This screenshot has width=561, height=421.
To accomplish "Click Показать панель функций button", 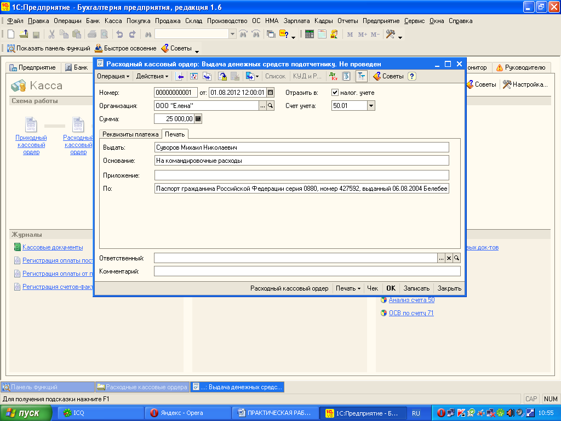I will coord(49,48).
